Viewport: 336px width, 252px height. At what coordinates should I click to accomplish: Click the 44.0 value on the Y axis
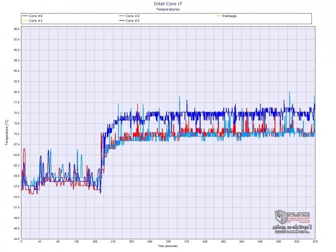pyautogui.click(x=17, y=239)
